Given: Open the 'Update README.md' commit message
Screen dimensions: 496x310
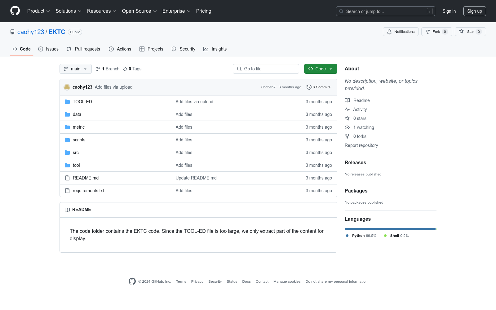Looking at the screenshot, I should [x=196, y=178].
